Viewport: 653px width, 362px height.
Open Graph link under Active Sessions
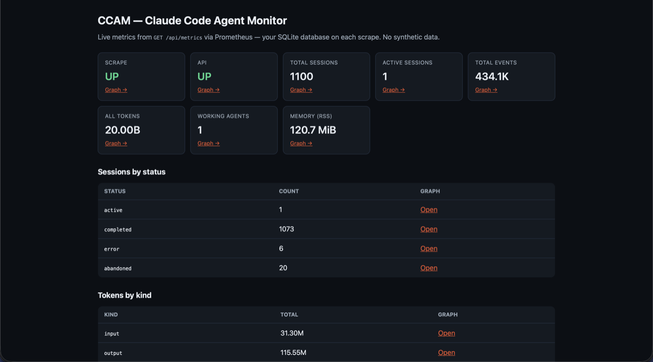coord(393,90)
